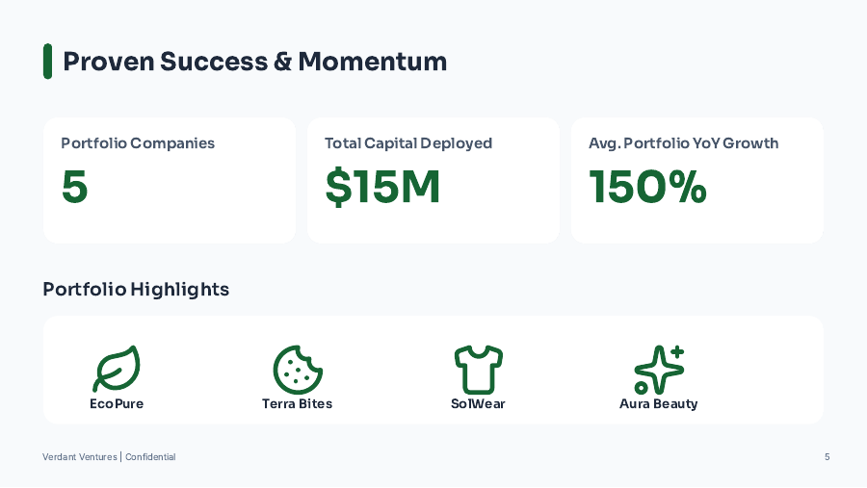Select the Terra Bites label text
867x488 pixels.
(297, 404)
